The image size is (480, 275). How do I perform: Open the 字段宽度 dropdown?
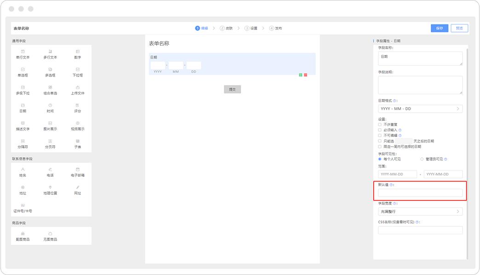(420, 211)
